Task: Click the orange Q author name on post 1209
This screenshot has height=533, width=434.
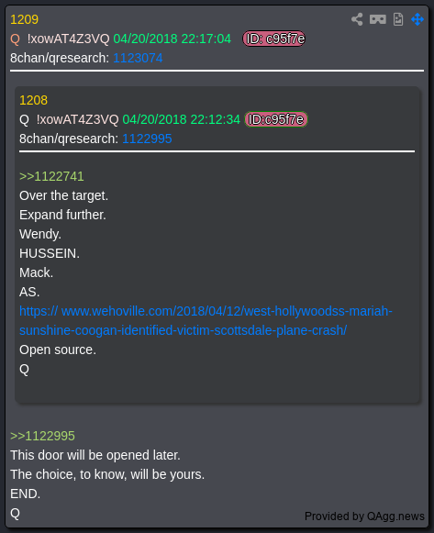Action: (x=15, y=39)
